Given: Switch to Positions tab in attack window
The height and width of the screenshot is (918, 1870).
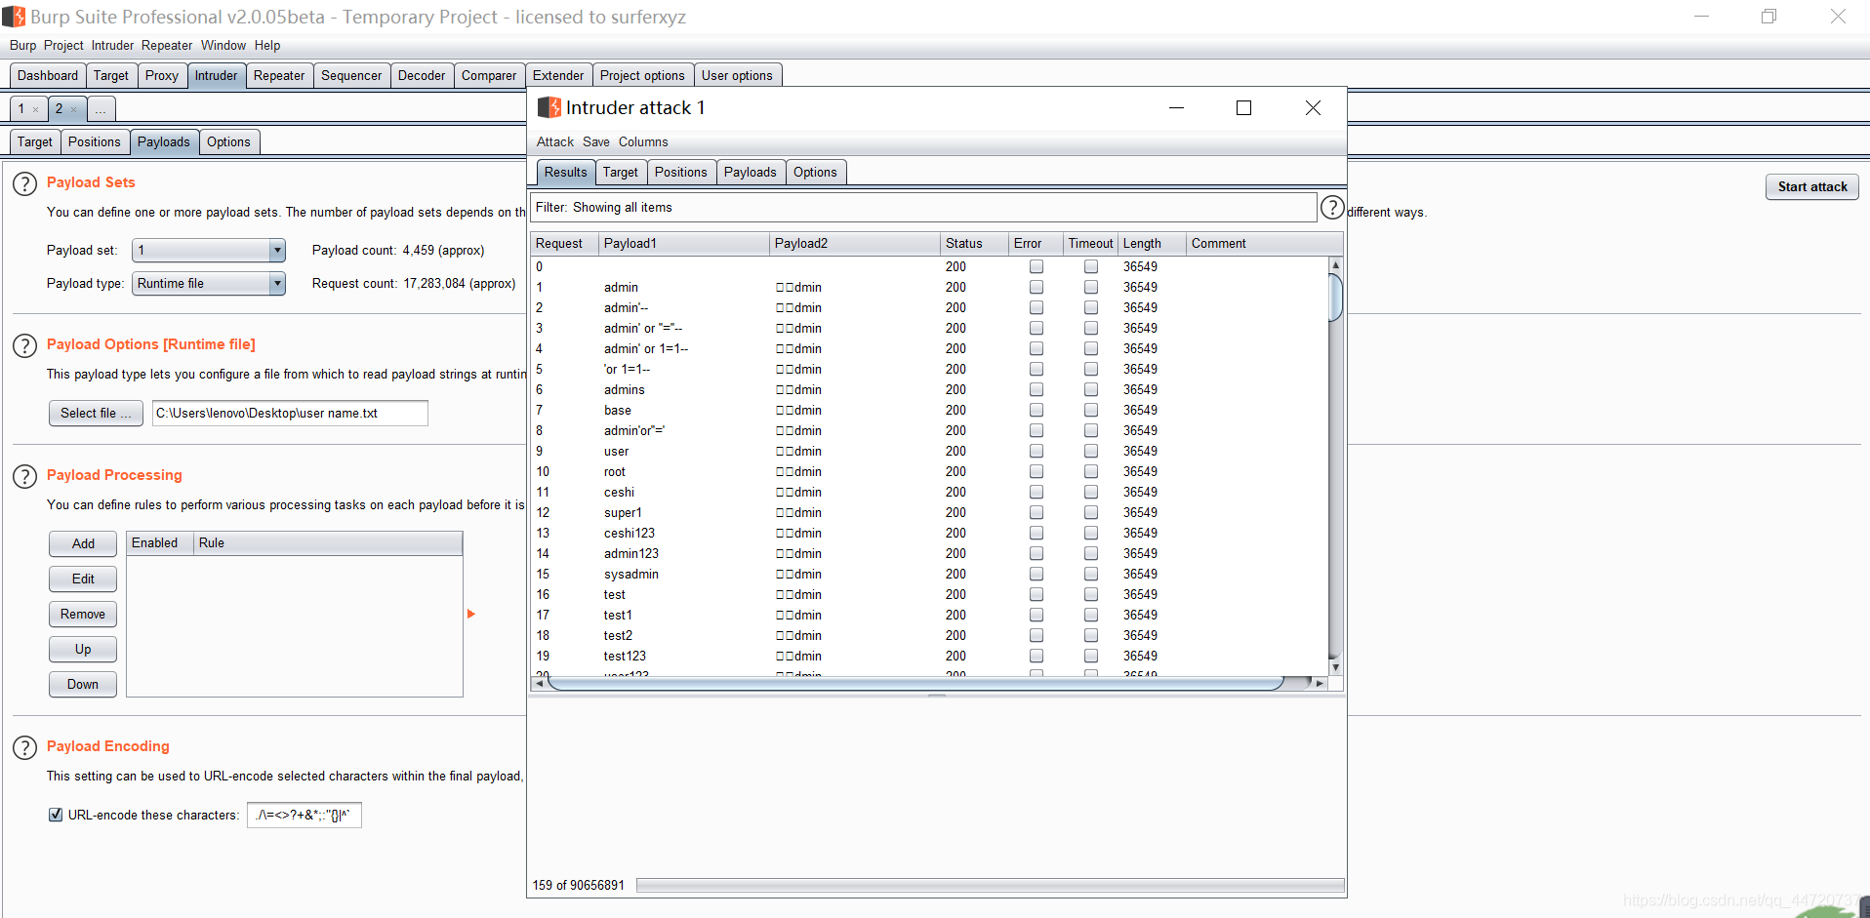Looking at the screenshot, I should (681, 173).
